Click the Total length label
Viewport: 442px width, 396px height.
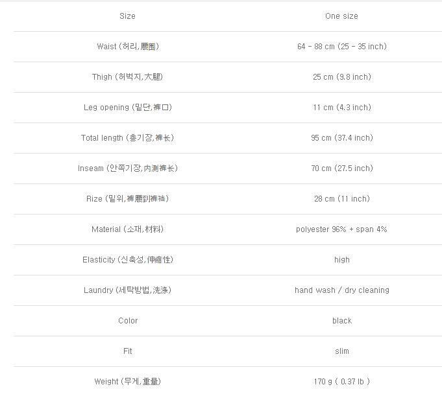pyautogui.click(x=127, y=138)
